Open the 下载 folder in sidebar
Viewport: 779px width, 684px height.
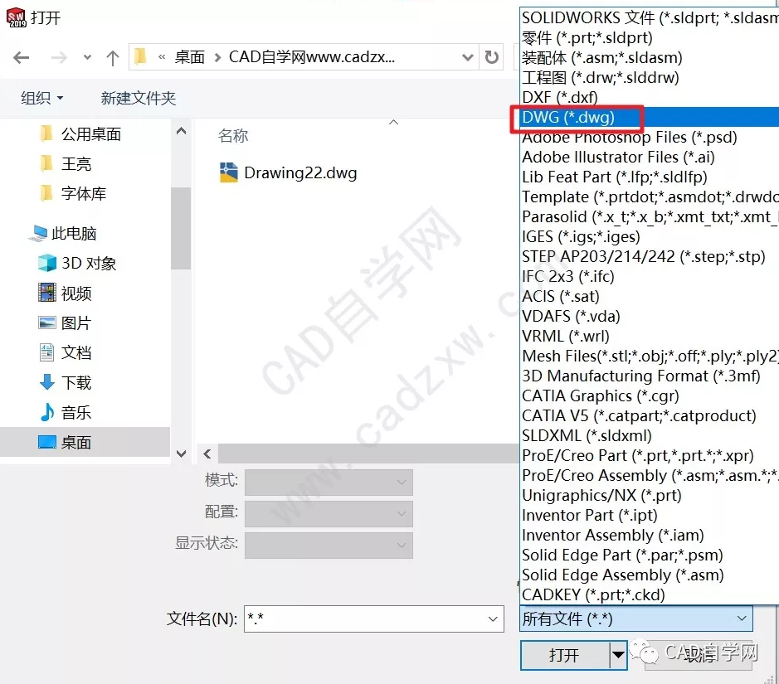coord(65,382)
